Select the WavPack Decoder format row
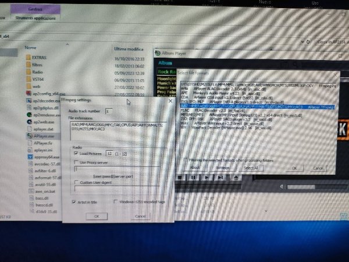The image size is (349, 262). (x=257, y=128)
